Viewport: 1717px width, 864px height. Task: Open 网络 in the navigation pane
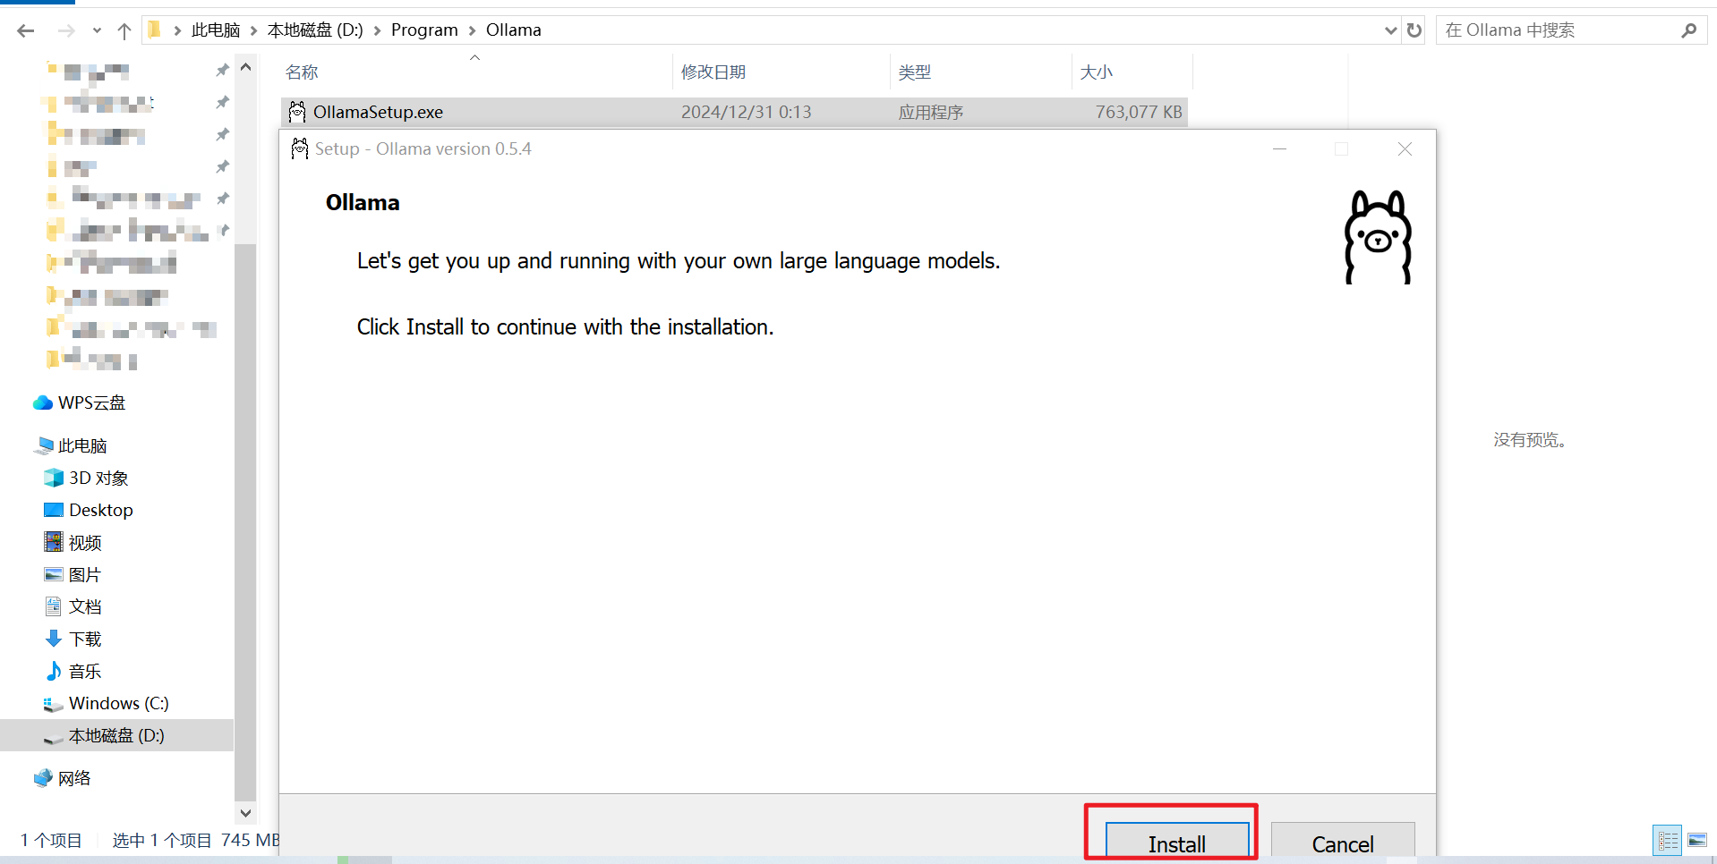point(74,778)
